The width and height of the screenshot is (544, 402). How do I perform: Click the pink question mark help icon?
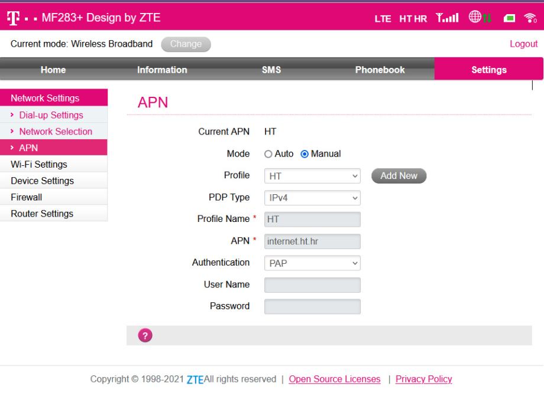(144, 335)
